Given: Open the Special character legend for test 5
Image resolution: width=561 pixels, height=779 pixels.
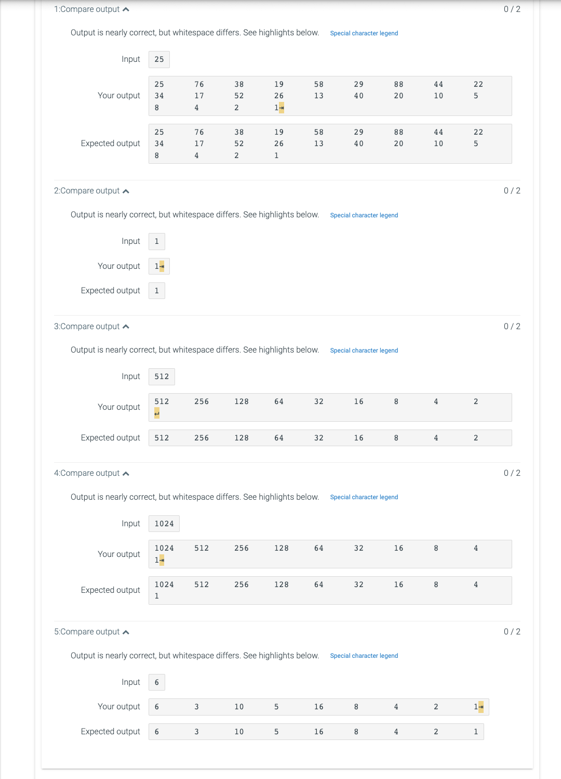Looking at the screenshot, I should (x=364, y=656).
